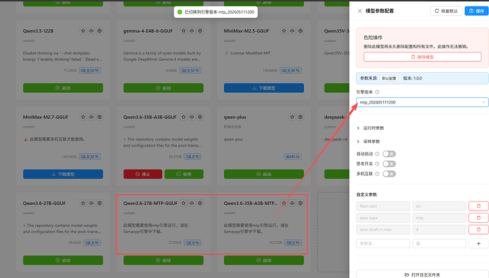Click the spec-draft-n-max parameter name field

[x=383, y=230]
